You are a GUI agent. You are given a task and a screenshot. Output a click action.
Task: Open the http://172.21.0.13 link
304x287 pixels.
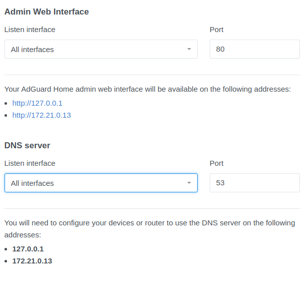pyautogui.click(x=42, y=115)
